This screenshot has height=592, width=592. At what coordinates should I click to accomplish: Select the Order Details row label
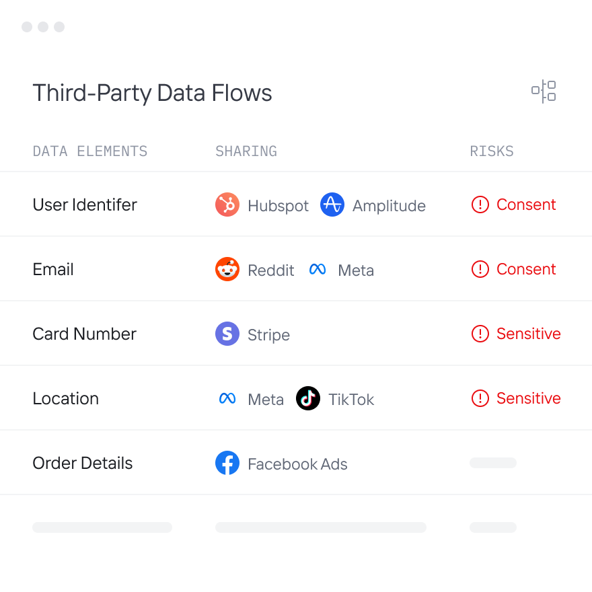point(83,464)
